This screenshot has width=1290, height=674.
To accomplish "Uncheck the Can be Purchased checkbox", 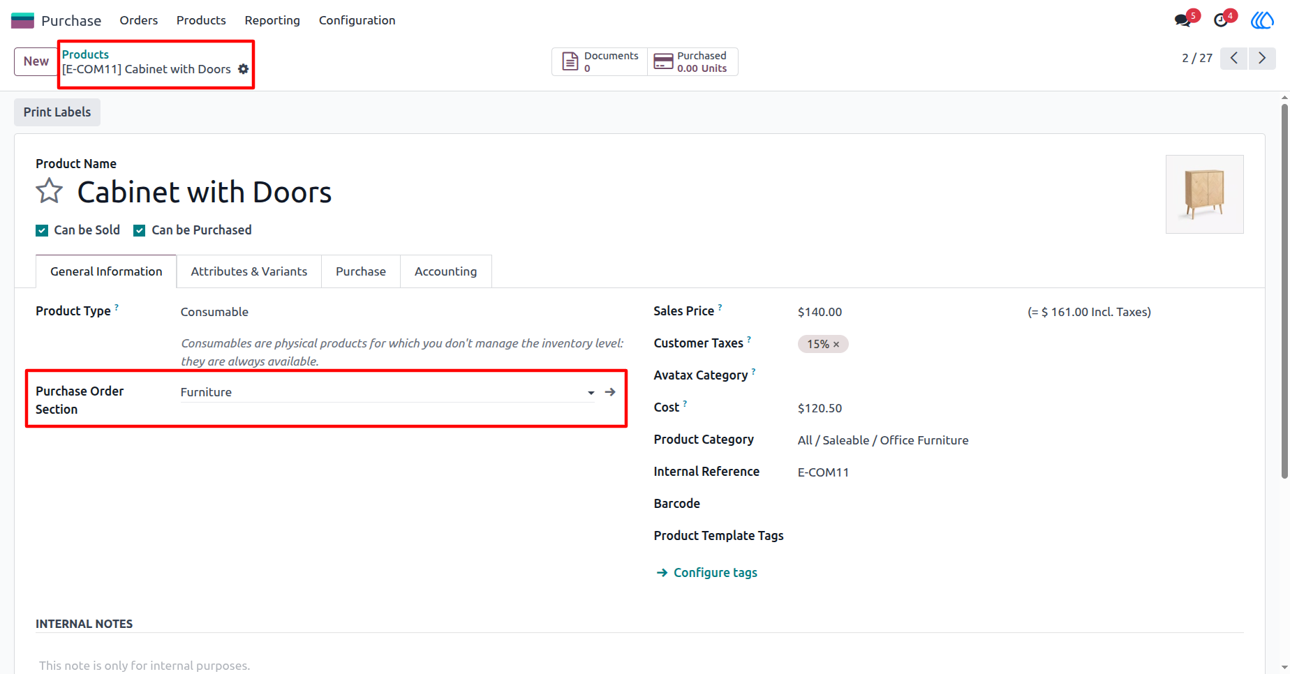I will (140, 230).
